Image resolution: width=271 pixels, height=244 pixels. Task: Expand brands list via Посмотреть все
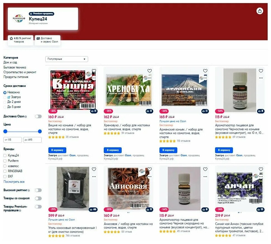(x=14, y=182)
